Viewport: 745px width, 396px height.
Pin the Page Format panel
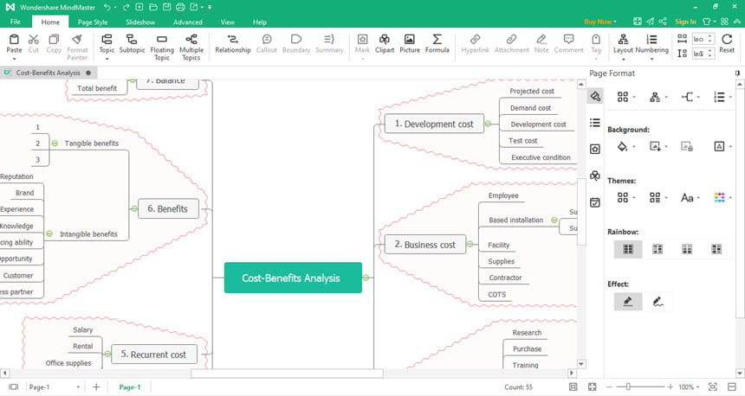pyautogui.click(x=737, y=73)
